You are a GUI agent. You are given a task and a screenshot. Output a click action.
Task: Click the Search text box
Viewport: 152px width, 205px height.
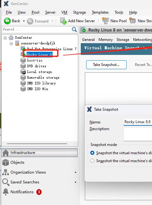pos(36,30)
